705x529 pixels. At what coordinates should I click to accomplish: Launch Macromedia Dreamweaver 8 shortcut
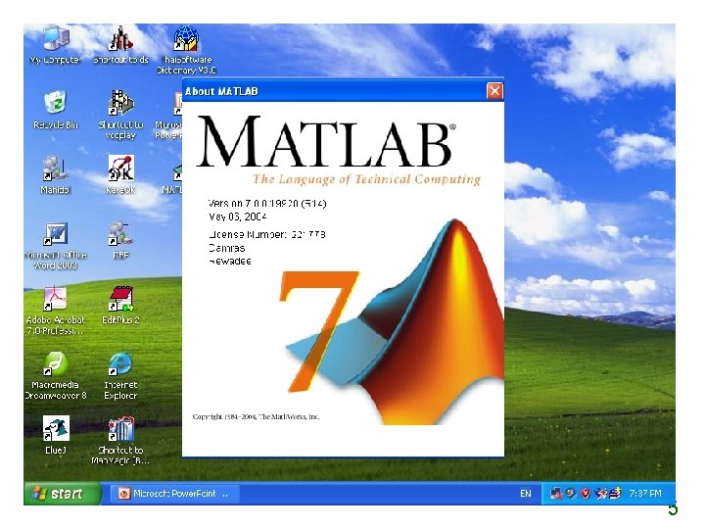(x=55, y=375)
